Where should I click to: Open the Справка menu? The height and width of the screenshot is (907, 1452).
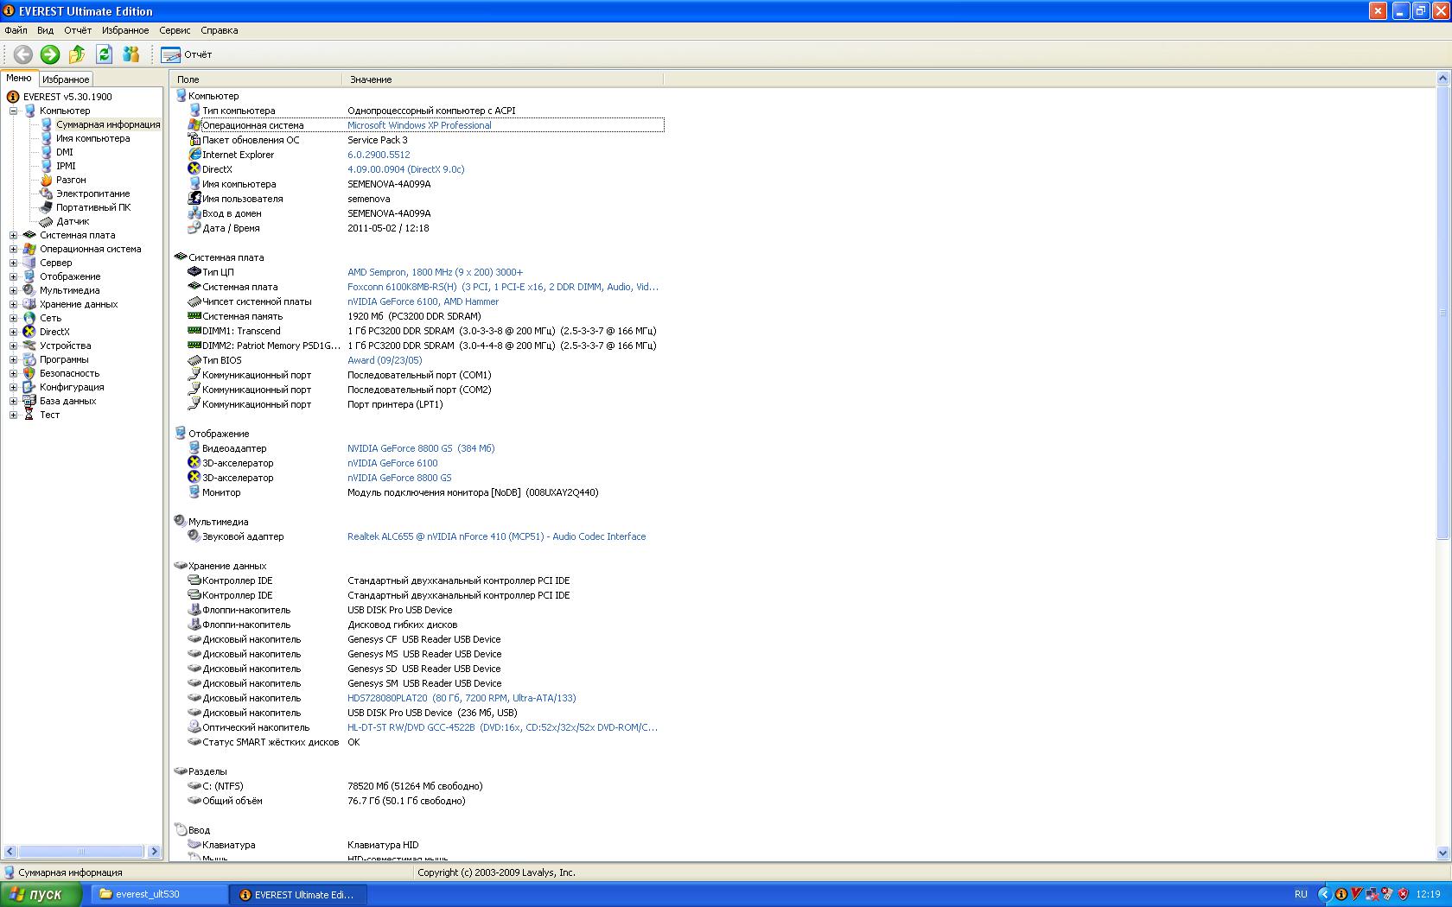pos(220,30)
